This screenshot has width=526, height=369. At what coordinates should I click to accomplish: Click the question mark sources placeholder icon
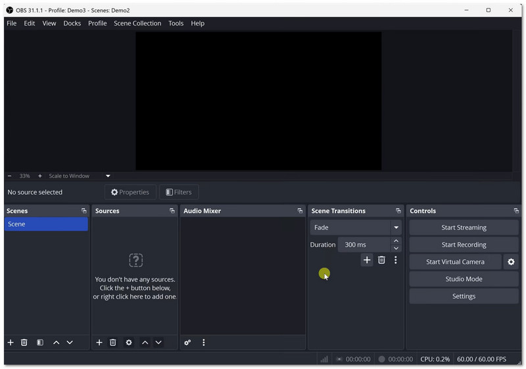(x=136, y=260)
